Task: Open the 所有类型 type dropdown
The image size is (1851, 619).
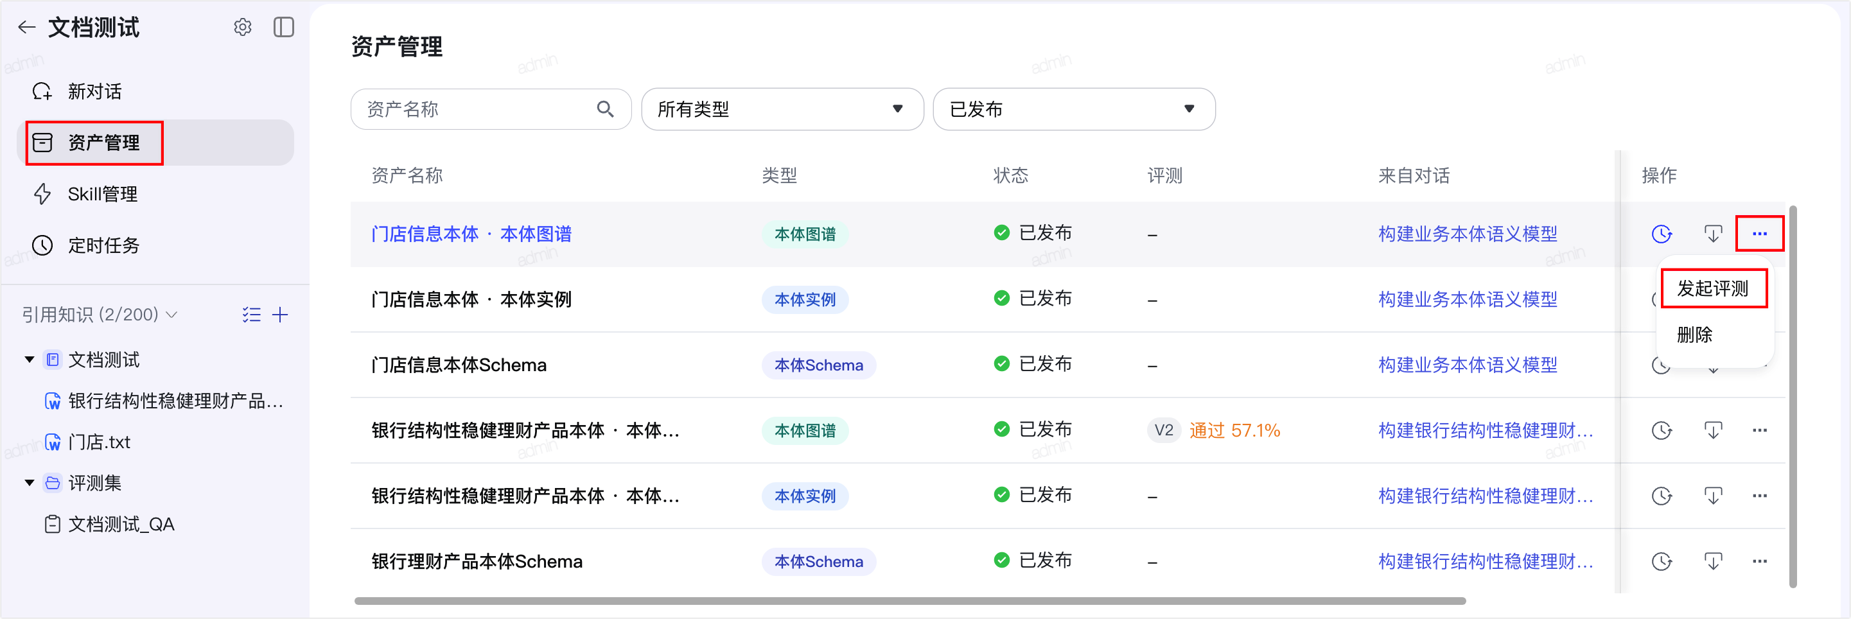Action: point(782,109)
